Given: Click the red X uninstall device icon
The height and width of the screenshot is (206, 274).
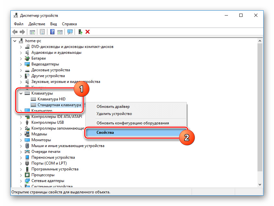Looking at the screenshot, I should pos(88,32).
